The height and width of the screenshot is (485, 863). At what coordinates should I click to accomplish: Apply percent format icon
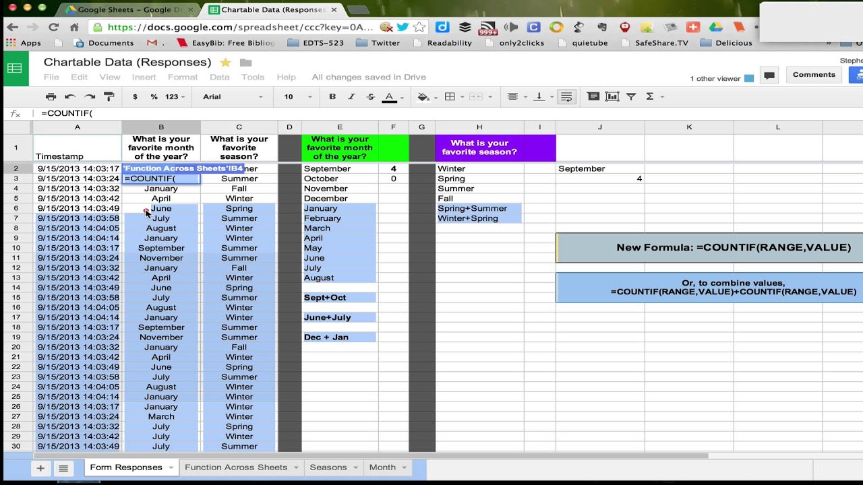coord(154,97)
